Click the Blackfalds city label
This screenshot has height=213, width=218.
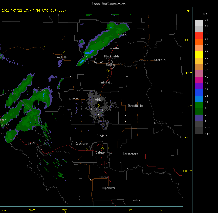(112, 56)
